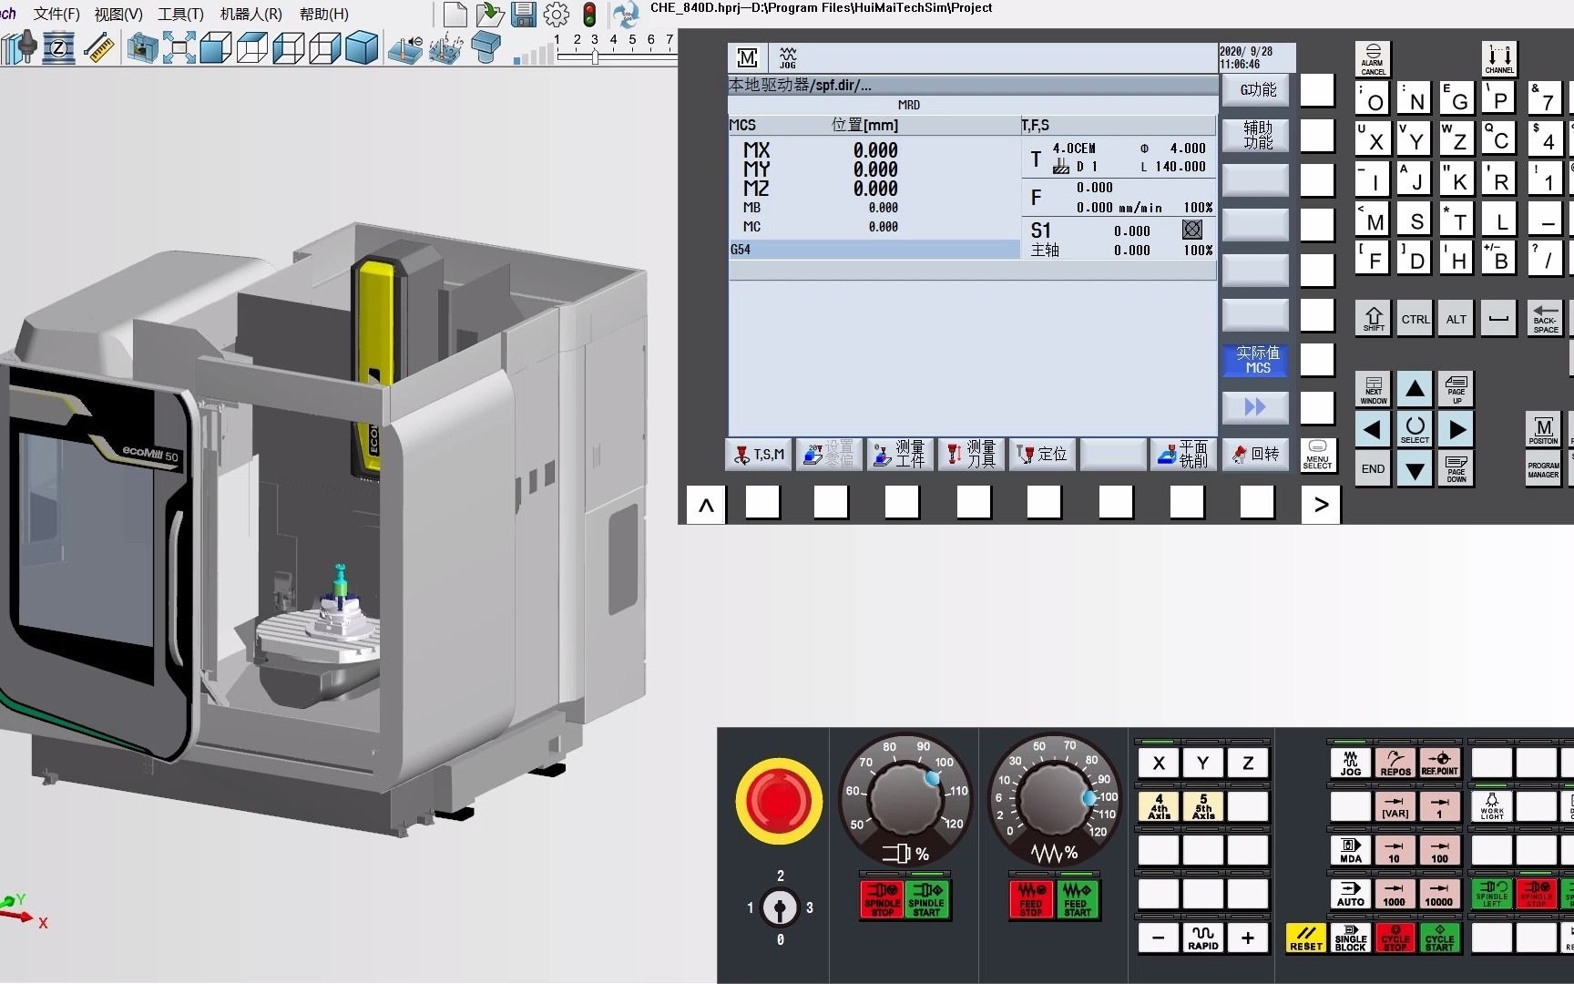Click the M machine area icon on screen
This screenshot has height=984, width=1574.
[747, 58]
